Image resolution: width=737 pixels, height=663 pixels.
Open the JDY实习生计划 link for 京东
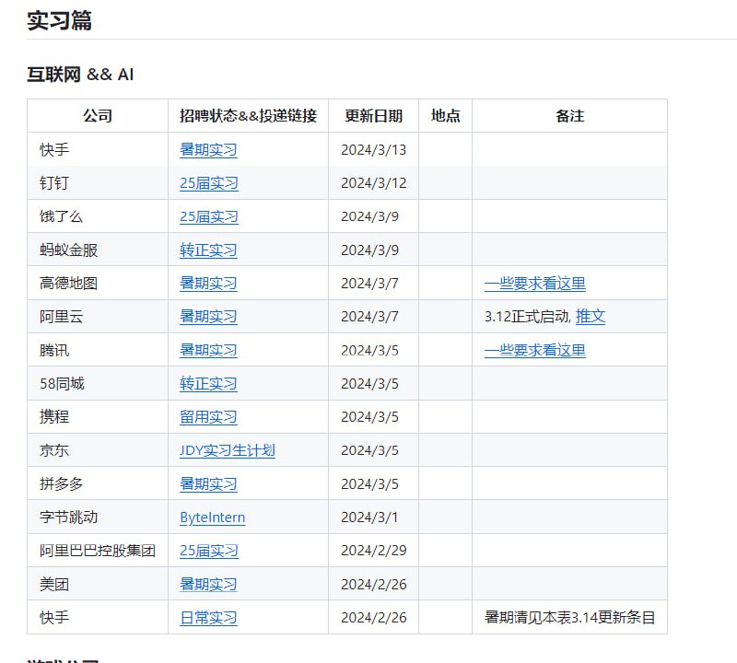point(228,450)
